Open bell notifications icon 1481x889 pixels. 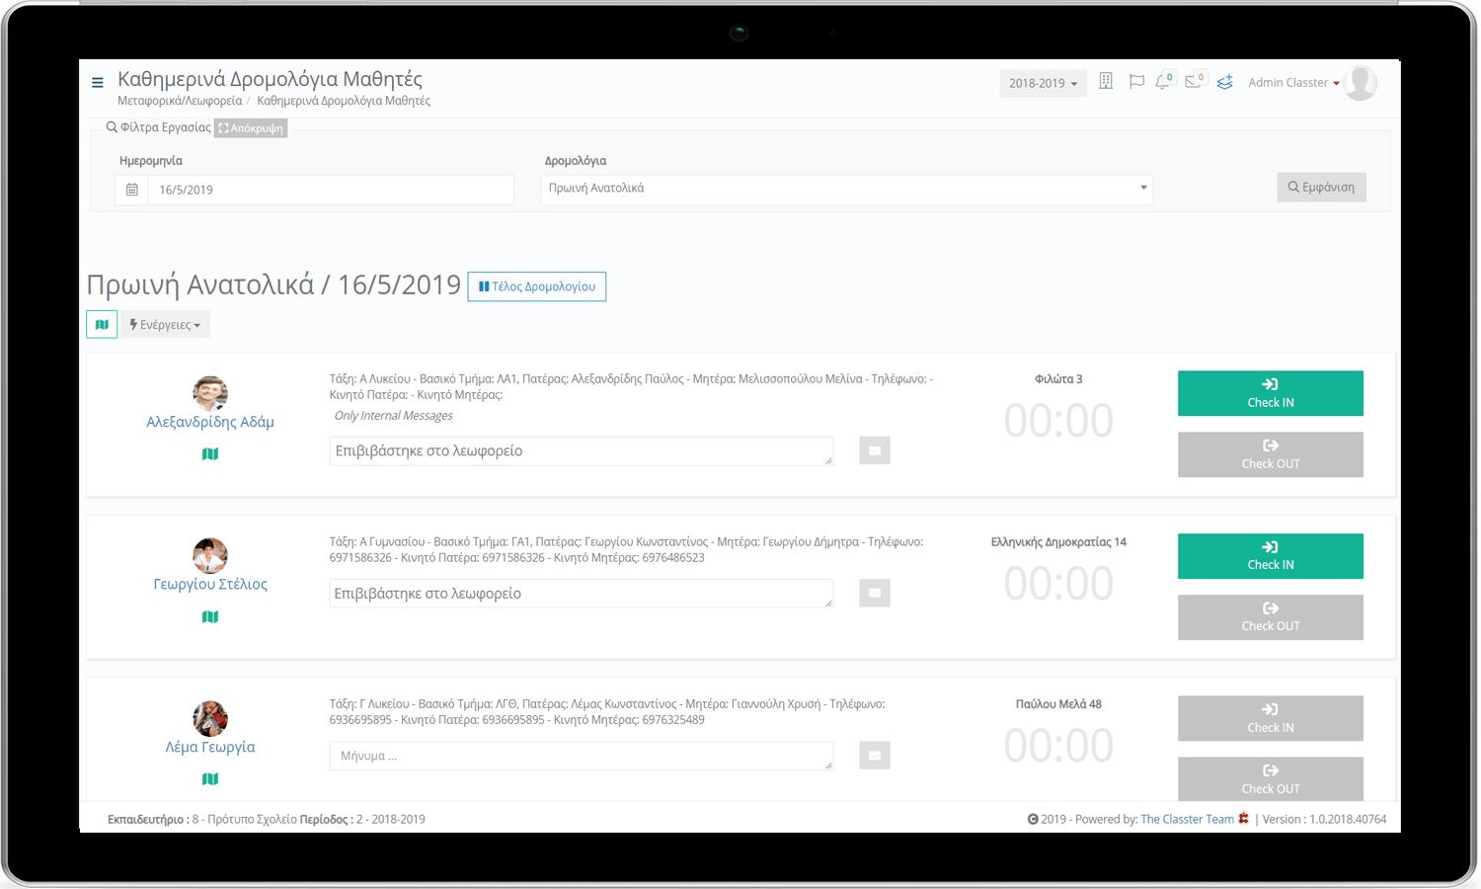click(1163, 82)
